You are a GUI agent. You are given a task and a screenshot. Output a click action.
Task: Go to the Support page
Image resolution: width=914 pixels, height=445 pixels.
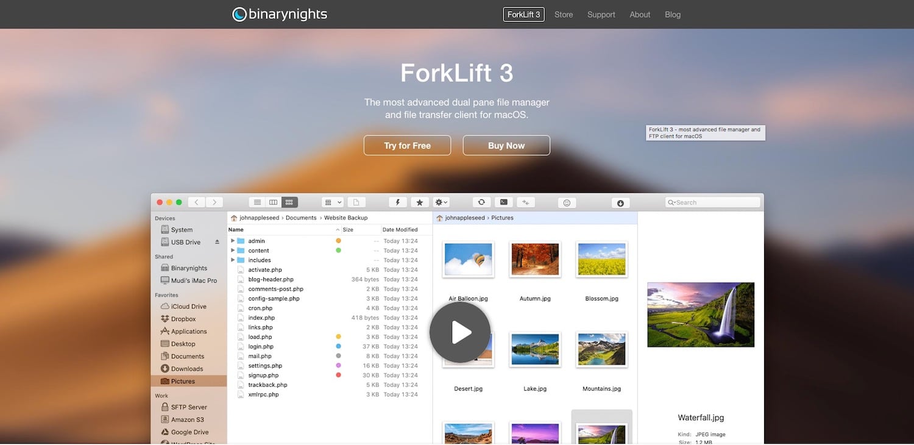[601, 15]
